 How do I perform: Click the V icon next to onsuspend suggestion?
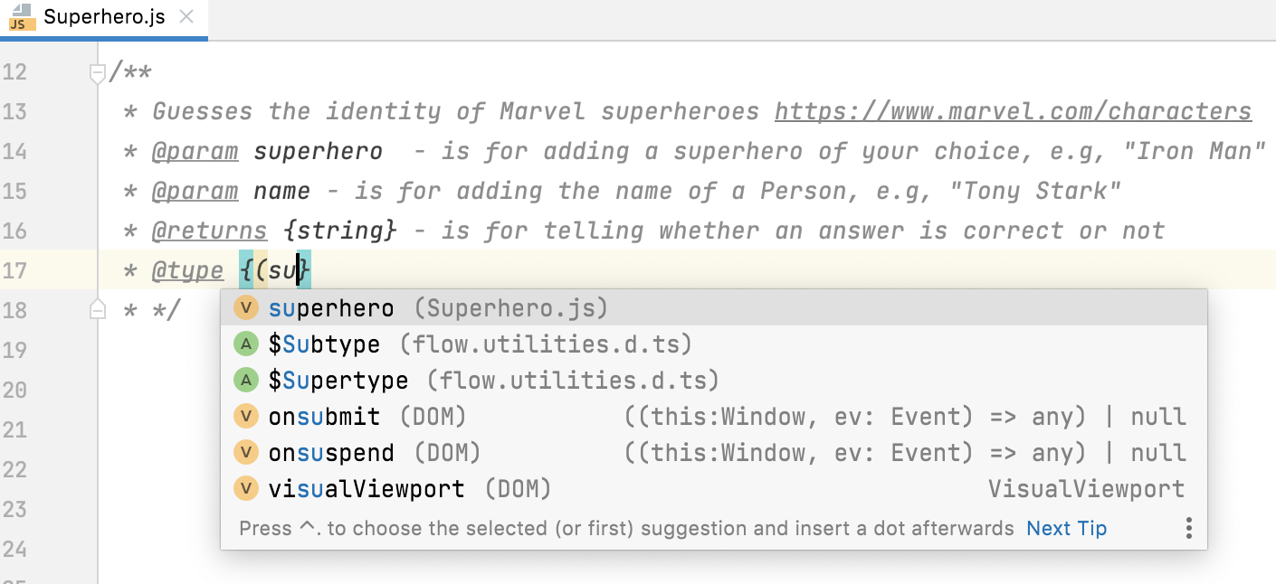click(x=247, y=452)
